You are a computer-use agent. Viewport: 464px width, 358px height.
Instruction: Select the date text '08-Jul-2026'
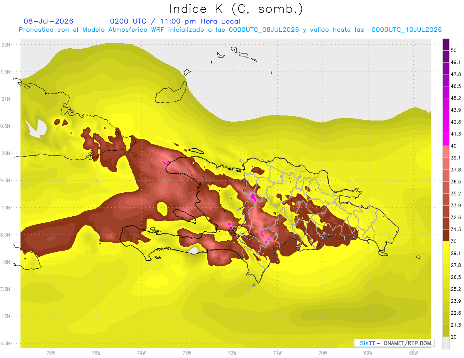49,21
